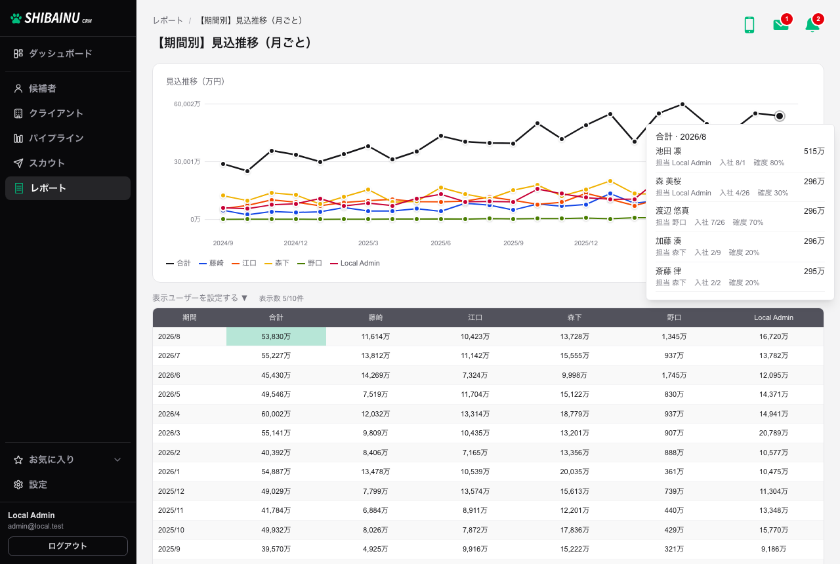
Task: Click the 渡辺 悠真 tooltip entry
Action: (x=740, y=216)
